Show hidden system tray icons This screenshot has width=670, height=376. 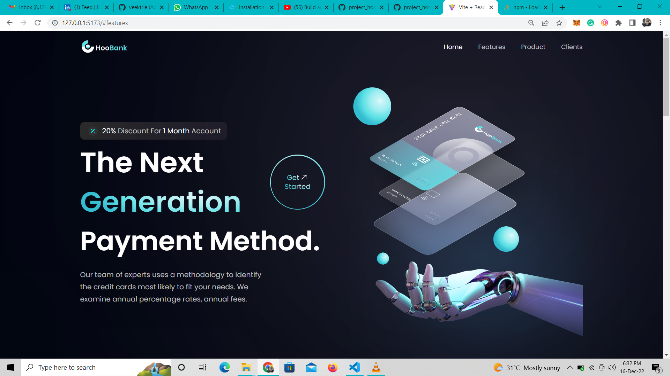(570, 367)
